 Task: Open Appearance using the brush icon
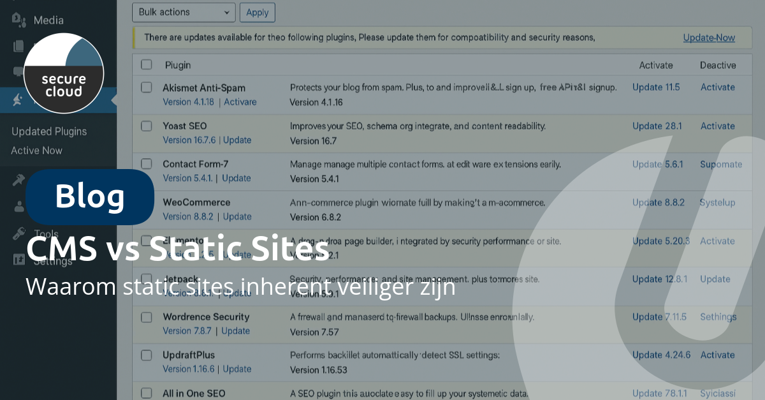[18, 179]
